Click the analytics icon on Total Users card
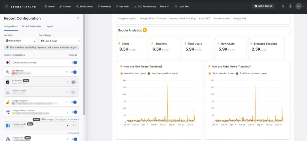The width and height of the screenshot is (307, 141). 185,43
